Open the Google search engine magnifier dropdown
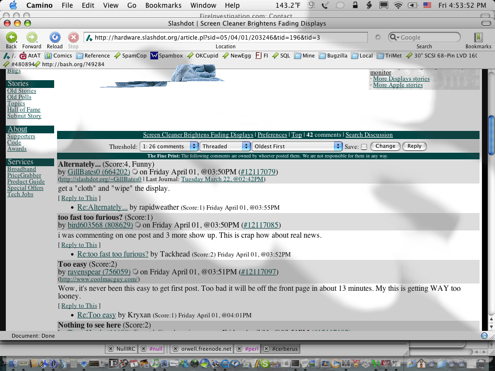The width and height of the screenshot is (495, 371). [394, 37]
